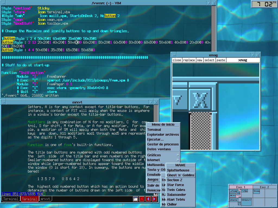Click the "# Stuff to do at start-up" comment

click(x=25, y=65)
